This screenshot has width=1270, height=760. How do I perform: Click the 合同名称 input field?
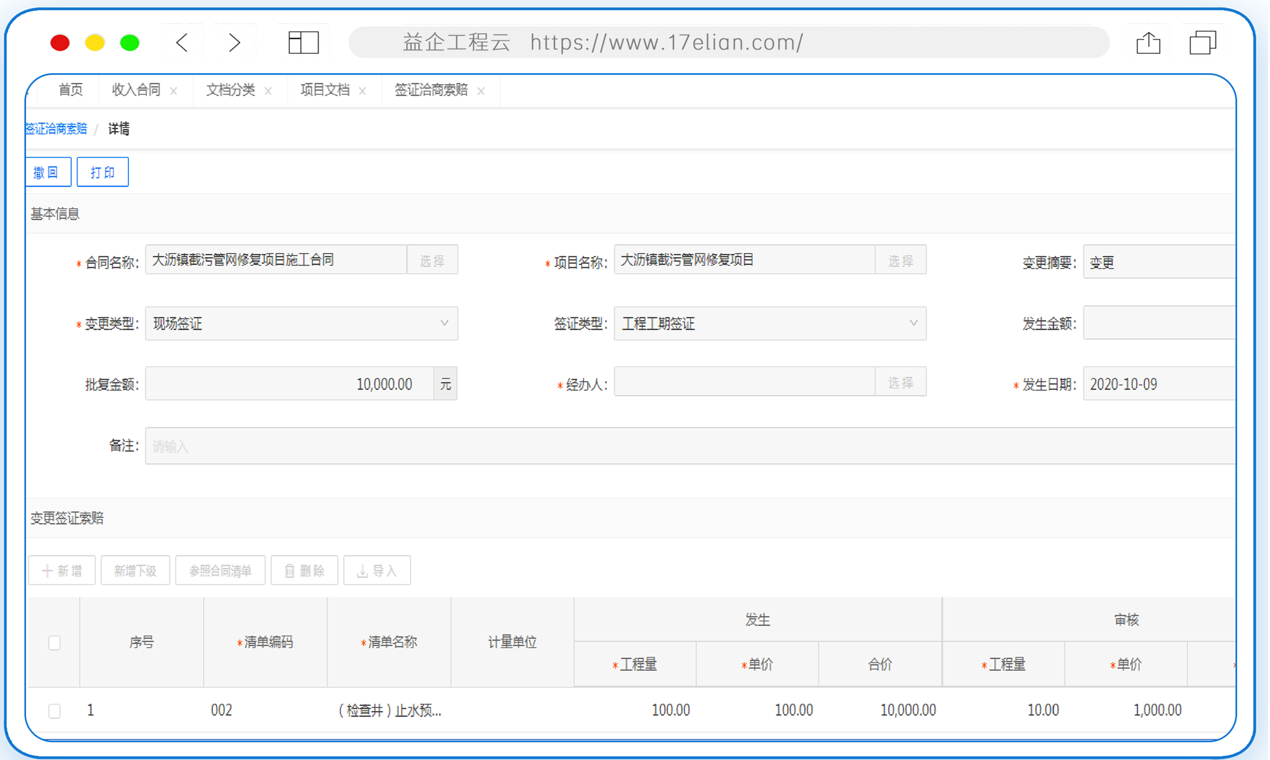pyautogui.click(x=277, y=260)
